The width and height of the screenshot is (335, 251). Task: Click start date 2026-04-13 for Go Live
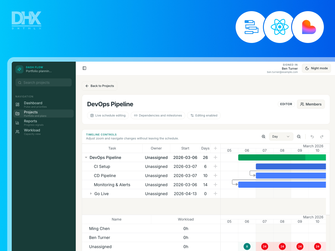pyautogui.click(x=185, y=194)
